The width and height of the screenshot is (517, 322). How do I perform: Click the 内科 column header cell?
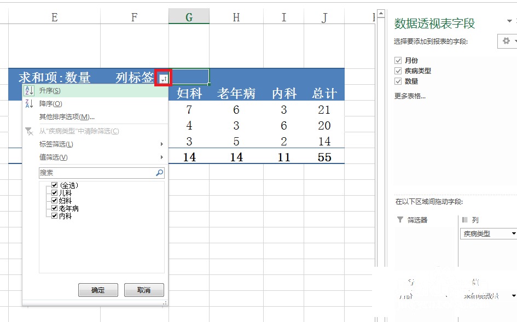pos(283,93)
